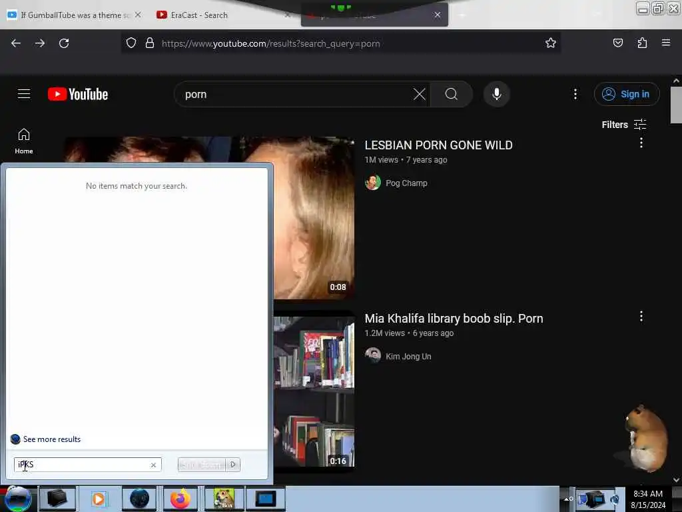The image size is (682, 512).
Task: Start voice search with the microphone icon
Action: click(x=497, y=94)
